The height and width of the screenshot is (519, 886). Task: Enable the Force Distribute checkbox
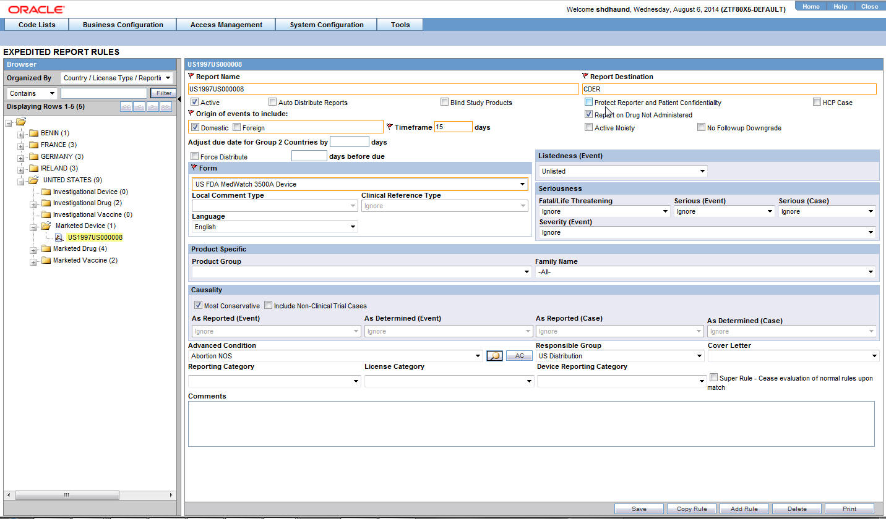[194, 157]
